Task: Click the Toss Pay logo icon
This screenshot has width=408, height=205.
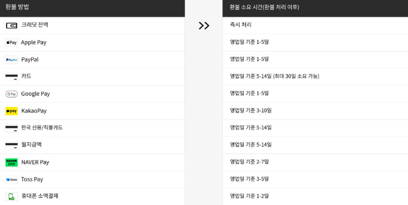Action: point(12,179)
